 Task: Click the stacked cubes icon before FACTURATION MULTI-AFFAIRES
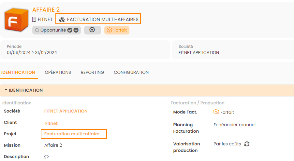pyautogui.click(x=62, y=20)
